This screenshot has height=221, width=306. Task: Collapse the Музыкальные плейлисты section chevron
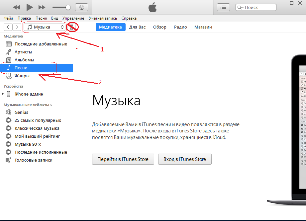pyautogui.click(x=51, y=105)
